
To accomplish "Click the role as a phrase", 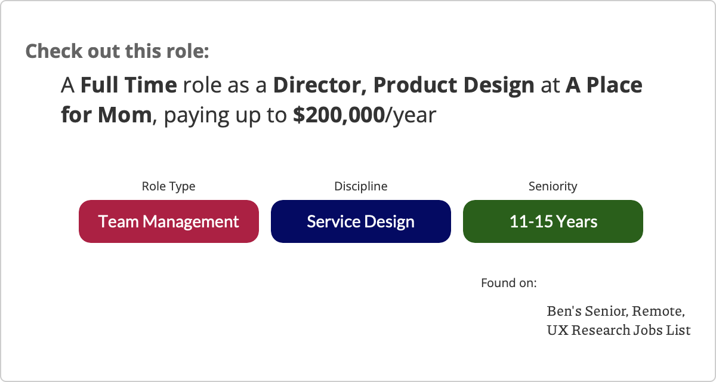I will (x=225, y=86).
